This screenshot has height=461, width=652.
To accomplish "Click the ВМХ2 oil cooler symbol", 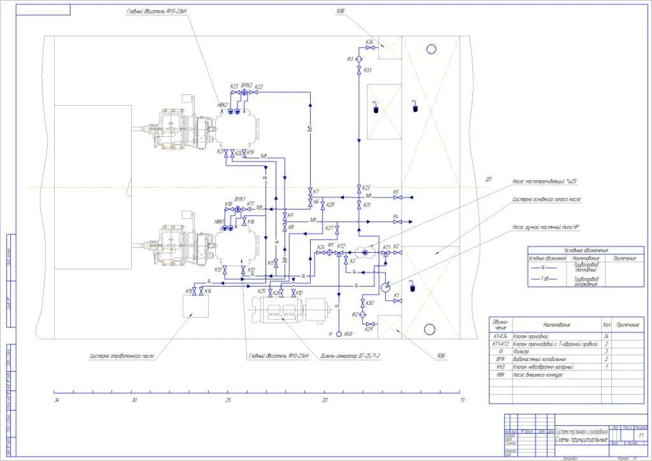I will pyautogui.click(x=244, y=92).
